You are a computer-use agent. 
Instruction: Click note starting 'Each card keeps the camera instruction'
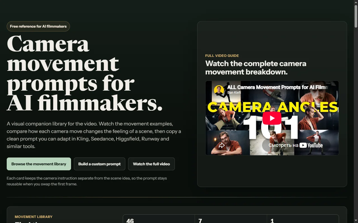(87, 181)
